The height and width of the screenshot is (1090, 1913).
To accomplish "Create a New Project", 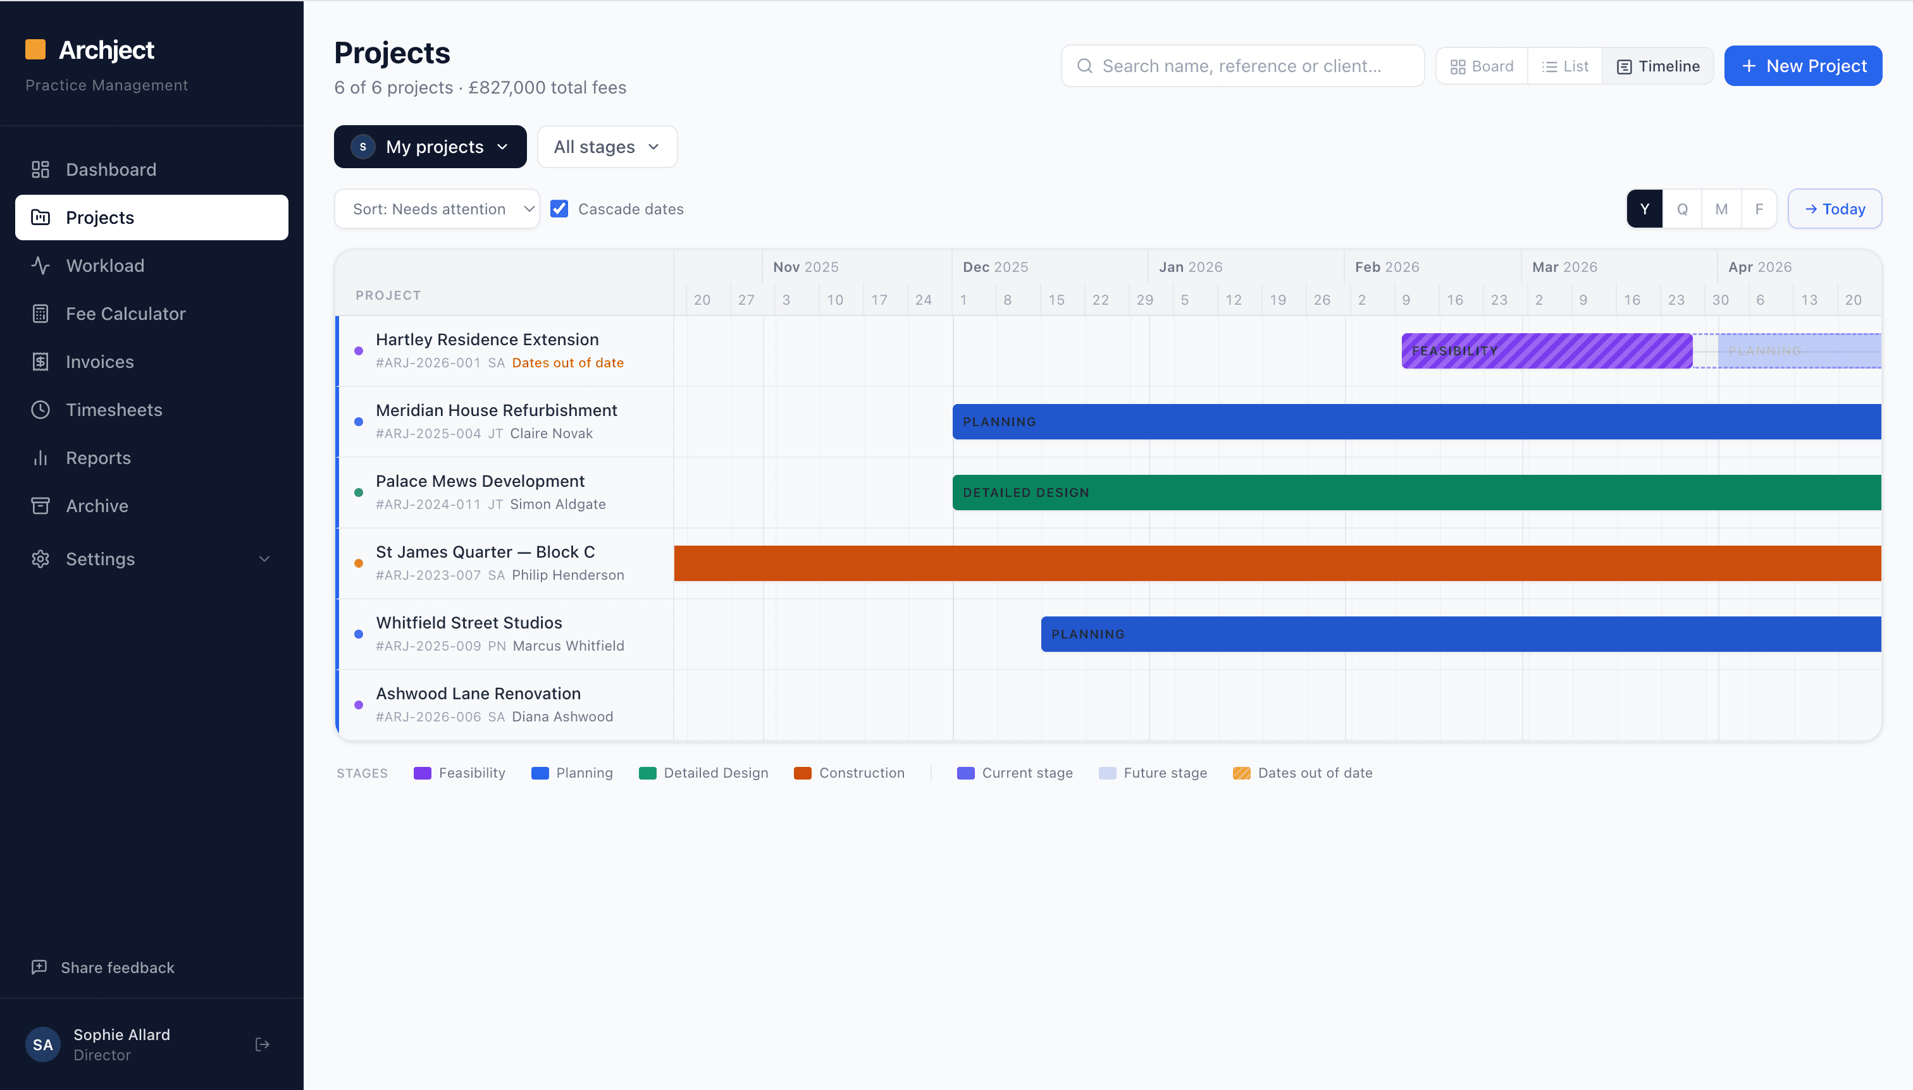I will [x=1803, y=66].
